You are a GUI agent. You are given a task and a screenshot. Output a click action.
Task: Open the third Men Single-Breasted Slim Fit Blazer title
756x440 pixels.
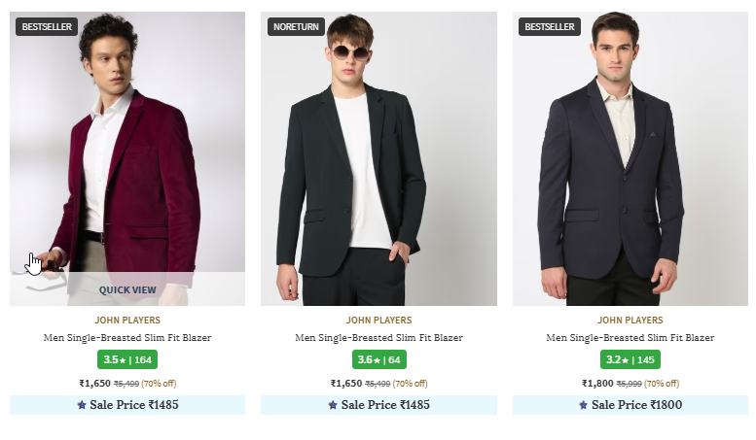[630, 338]
